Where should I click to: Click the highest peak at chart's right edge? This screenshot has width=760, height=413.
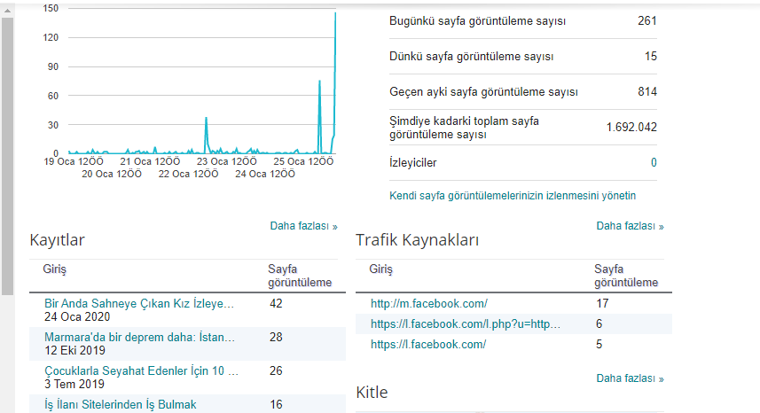pyautogui.click(x=335, y=13)
